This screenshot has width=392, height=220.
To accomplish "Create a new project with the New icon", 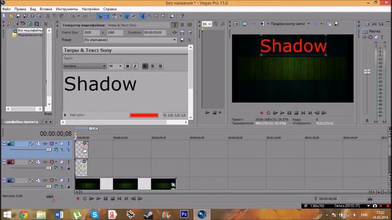I will pos(4,16).
